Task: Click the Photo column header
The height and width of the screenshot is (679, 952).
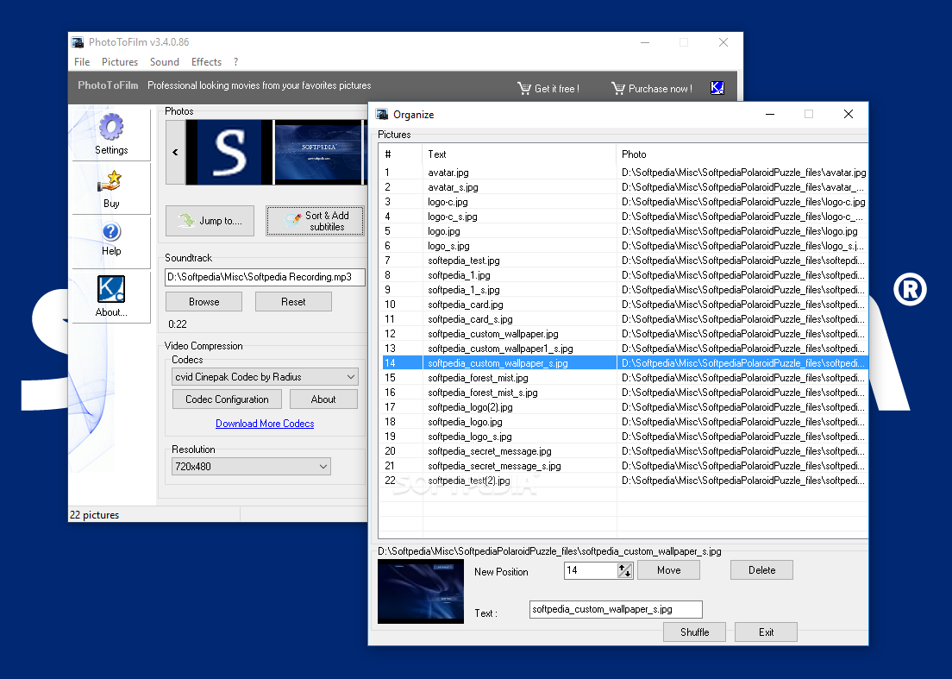Action: pos(742,154)
